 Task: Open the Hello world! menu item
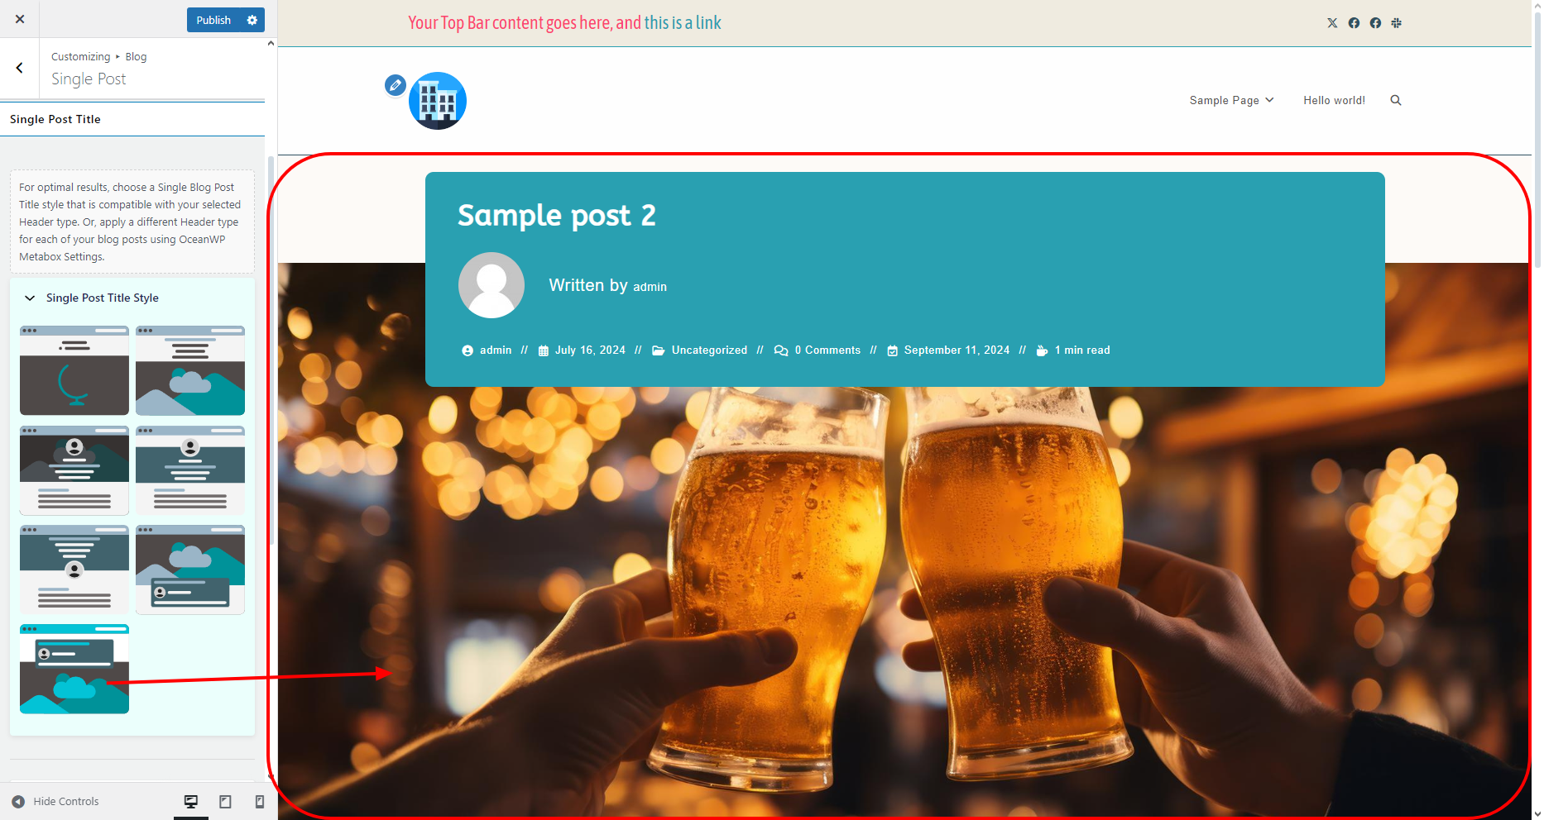point(1334,100)
